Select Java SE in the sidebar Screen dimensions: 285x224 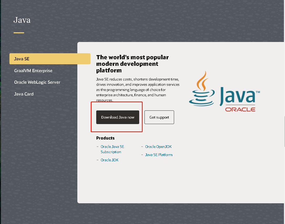click(x=22, y=59)
